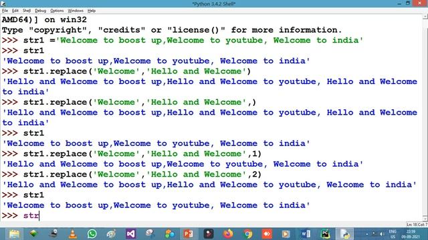Open the paint palette app icon
The height and width of the screenshot is (240, 428).
pyautogui.click(x=112, y=234)
